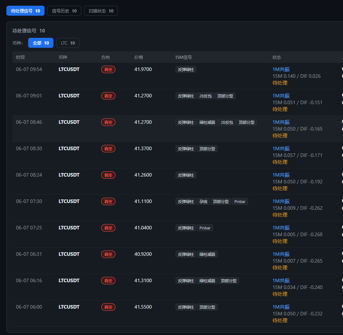
Task: Select the 06-07 06:31 timestamp
Action: 29,254
